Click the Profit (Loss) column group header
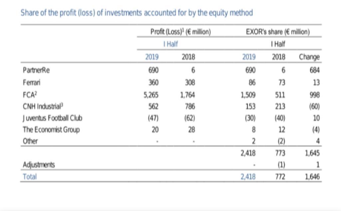341x211 pixels. pos(181,32)
